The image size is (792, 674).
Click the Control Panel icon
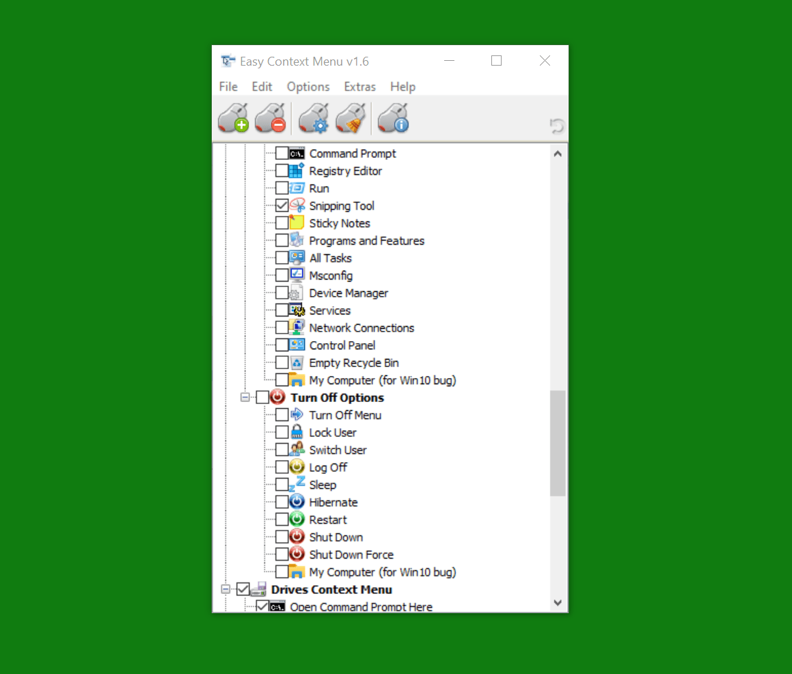click(297, 345)
